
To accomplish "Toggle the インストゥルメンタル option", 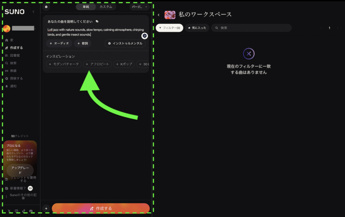I will (x=125, y=43).
